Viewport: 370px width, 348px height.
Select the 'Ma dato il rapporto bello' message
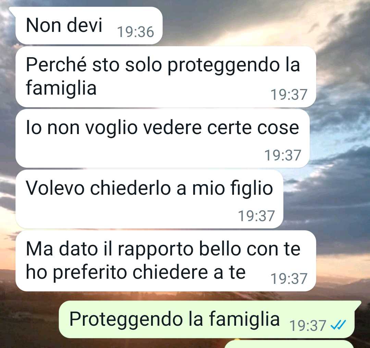point(166,261)
